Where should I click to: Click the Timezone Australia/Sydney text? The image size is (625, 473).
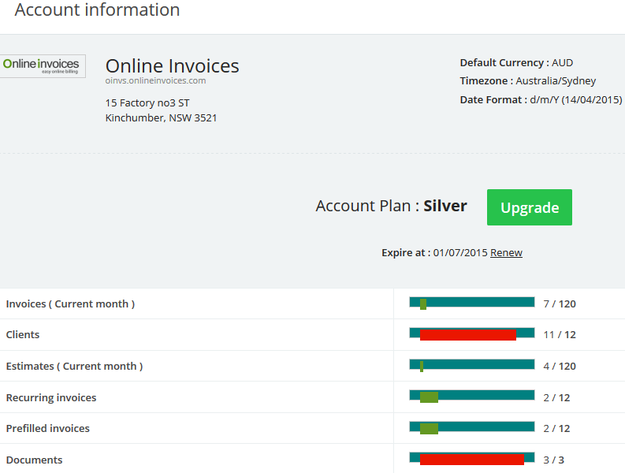[527, 81]
